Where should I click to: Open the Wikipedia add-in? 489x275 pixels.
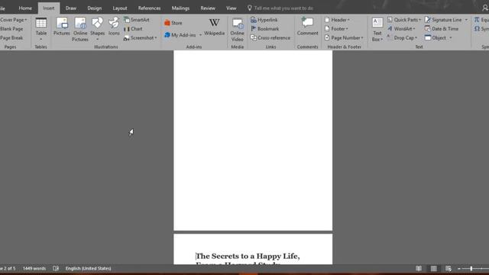(x=214, y=27)
